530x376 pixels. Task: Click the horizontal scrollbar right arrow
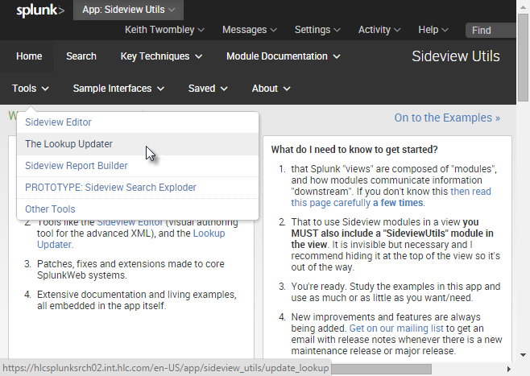509,369
